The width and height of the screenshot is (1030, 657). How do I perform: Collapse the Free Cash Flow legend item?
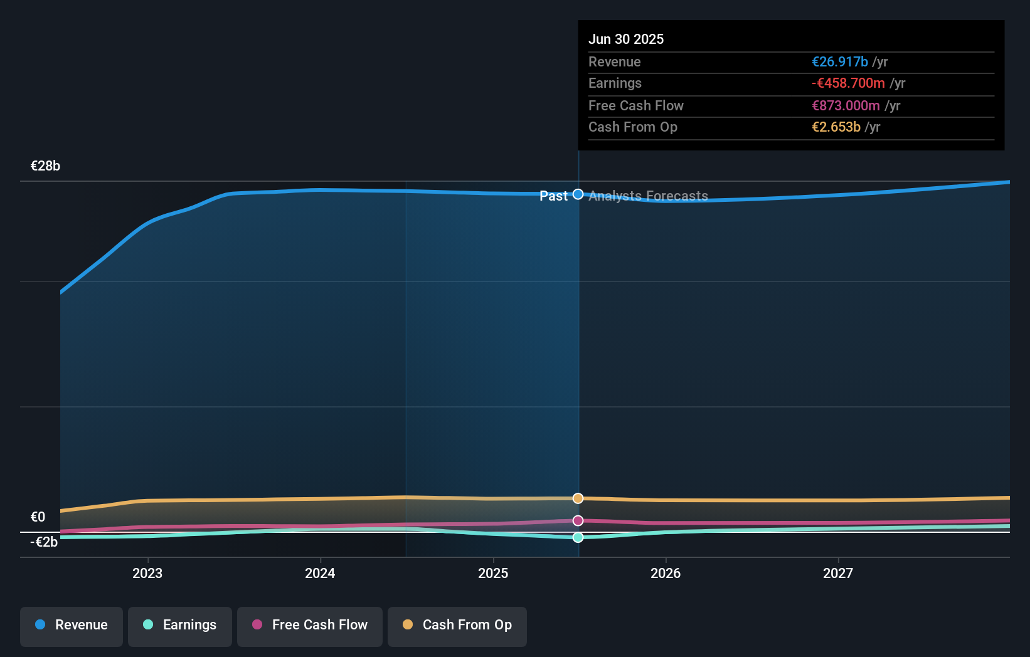[x=310, y=625]
